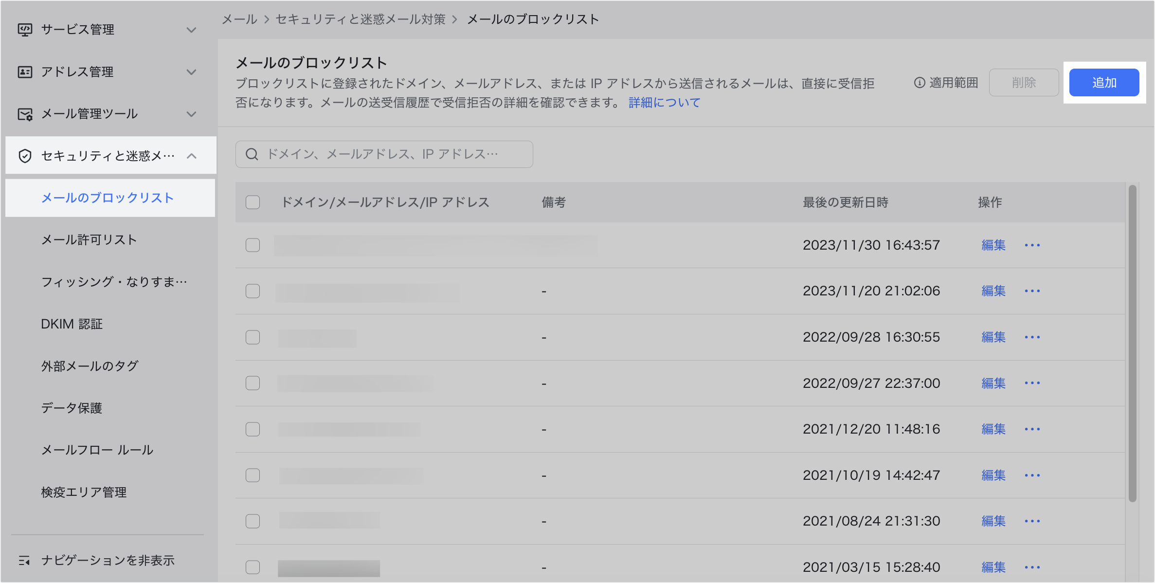
Task: Click the magnifier icon in search bar
Action: coord(252,154)
